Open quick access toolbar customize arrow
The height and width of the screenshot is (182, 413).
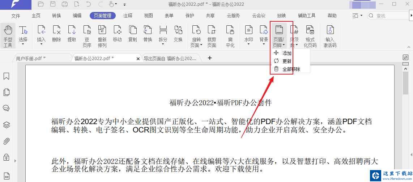pyautogui.click(x=124, y=4)
